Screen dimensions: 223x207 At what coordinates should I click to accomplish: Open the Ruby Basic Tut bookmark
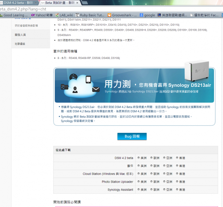(x=90, y=15)
